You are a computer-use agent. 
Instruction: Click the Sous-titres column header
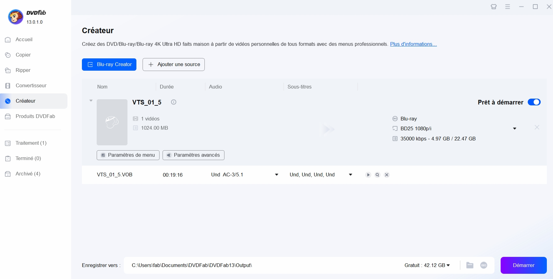(300, 87)
